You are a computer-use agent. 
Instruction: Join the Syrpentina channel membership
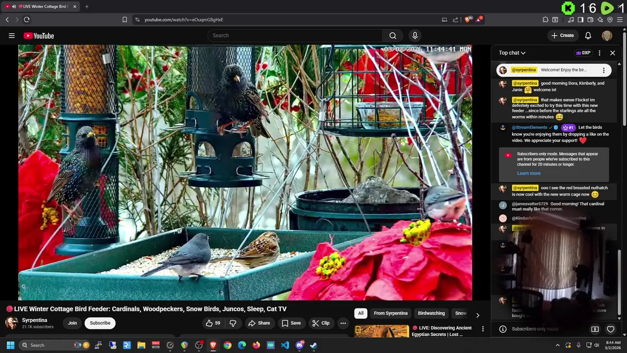click(72, 323)
